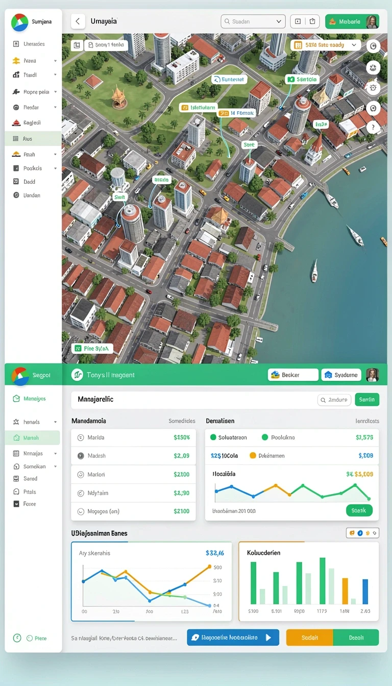The image size is (392, 686).
Task: Click the green Mobarie account button
Action: pos(352,21)
